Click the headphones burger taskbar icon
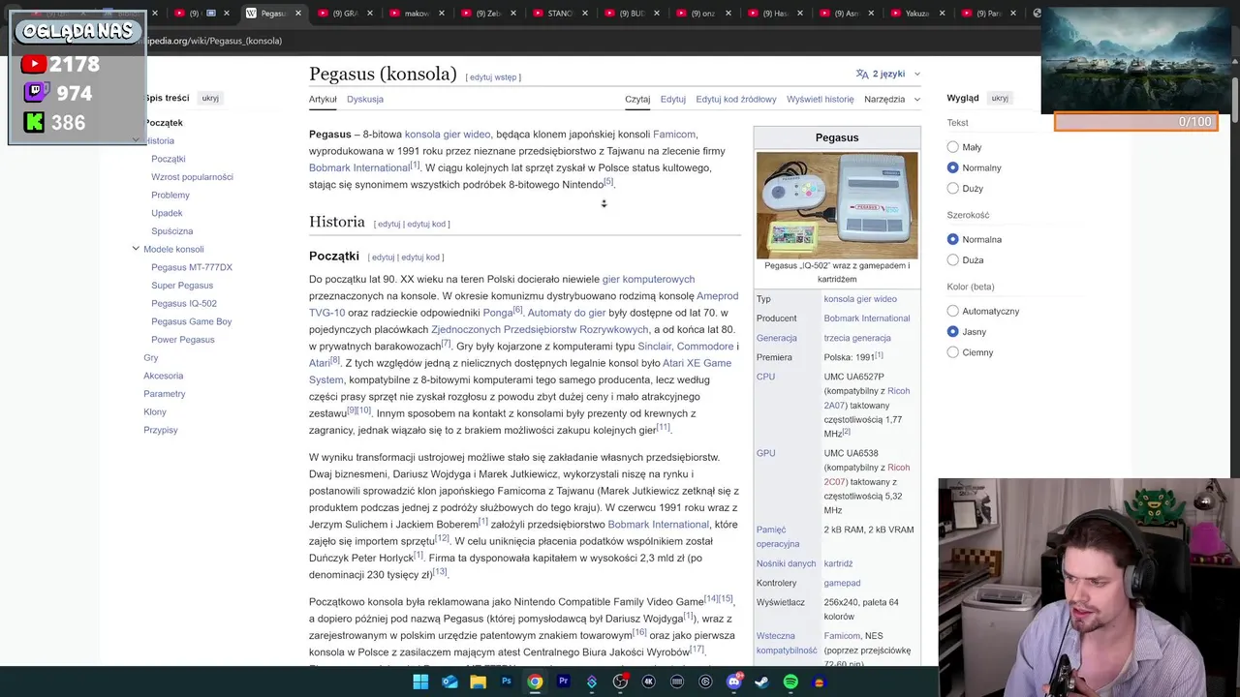The width and height of the screenshot is (1240, 697). pos(820,682)
